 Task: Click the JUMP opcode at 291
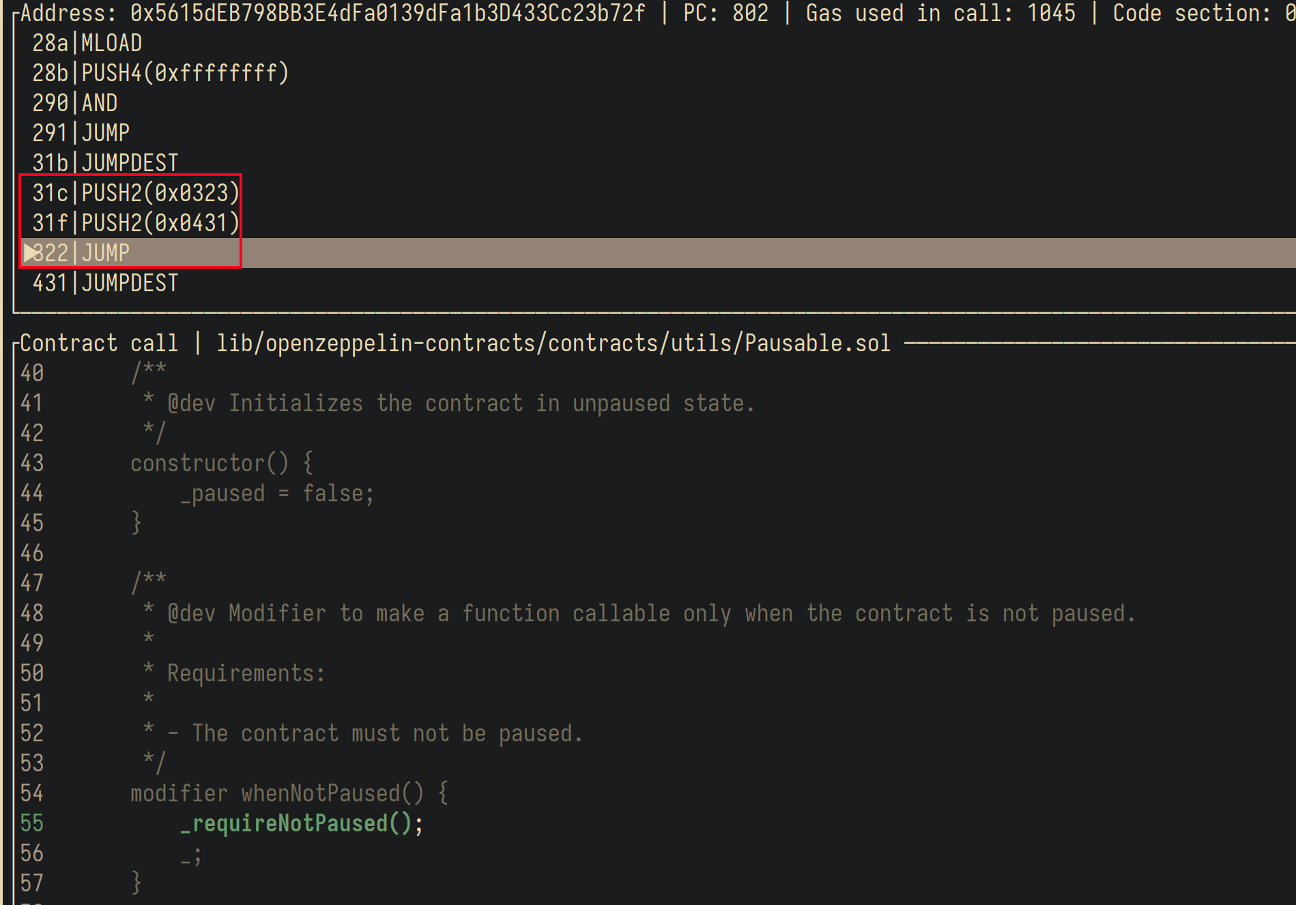106,133
